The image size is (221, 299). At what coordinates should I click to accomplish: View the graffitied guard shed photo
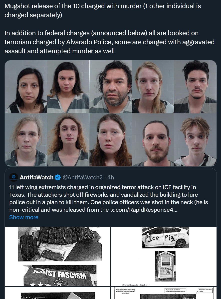165,266
